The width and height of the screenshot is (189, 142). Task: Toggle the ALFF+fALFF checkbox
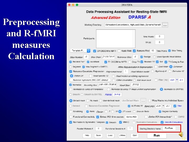tap(129, 106)
